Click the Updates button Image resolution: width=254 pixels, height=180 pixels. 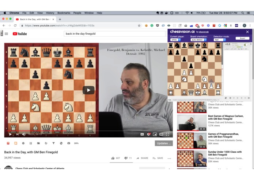coord(164,143)
